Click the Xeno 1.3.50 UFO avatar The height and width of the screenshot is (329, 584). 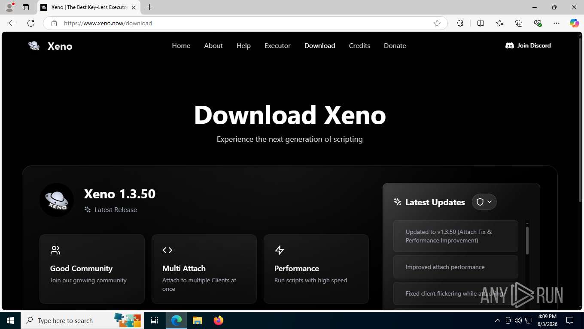click(x=57, y=200)
